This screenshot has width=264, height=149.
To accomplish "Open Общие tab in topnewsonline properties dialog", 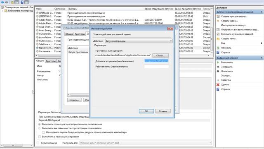I will (69, 34).
